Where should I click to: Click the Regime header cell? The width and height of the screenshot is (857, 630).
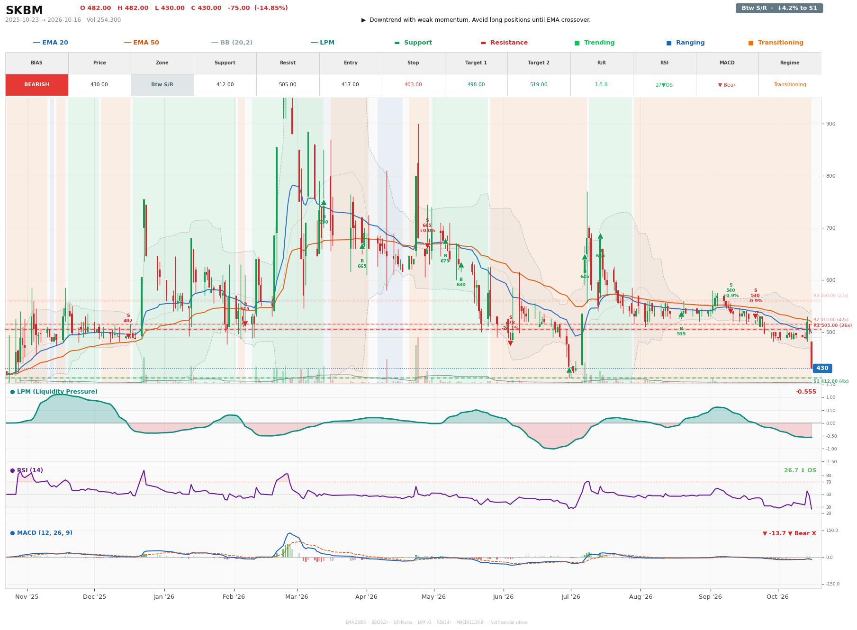pos(790,63)
